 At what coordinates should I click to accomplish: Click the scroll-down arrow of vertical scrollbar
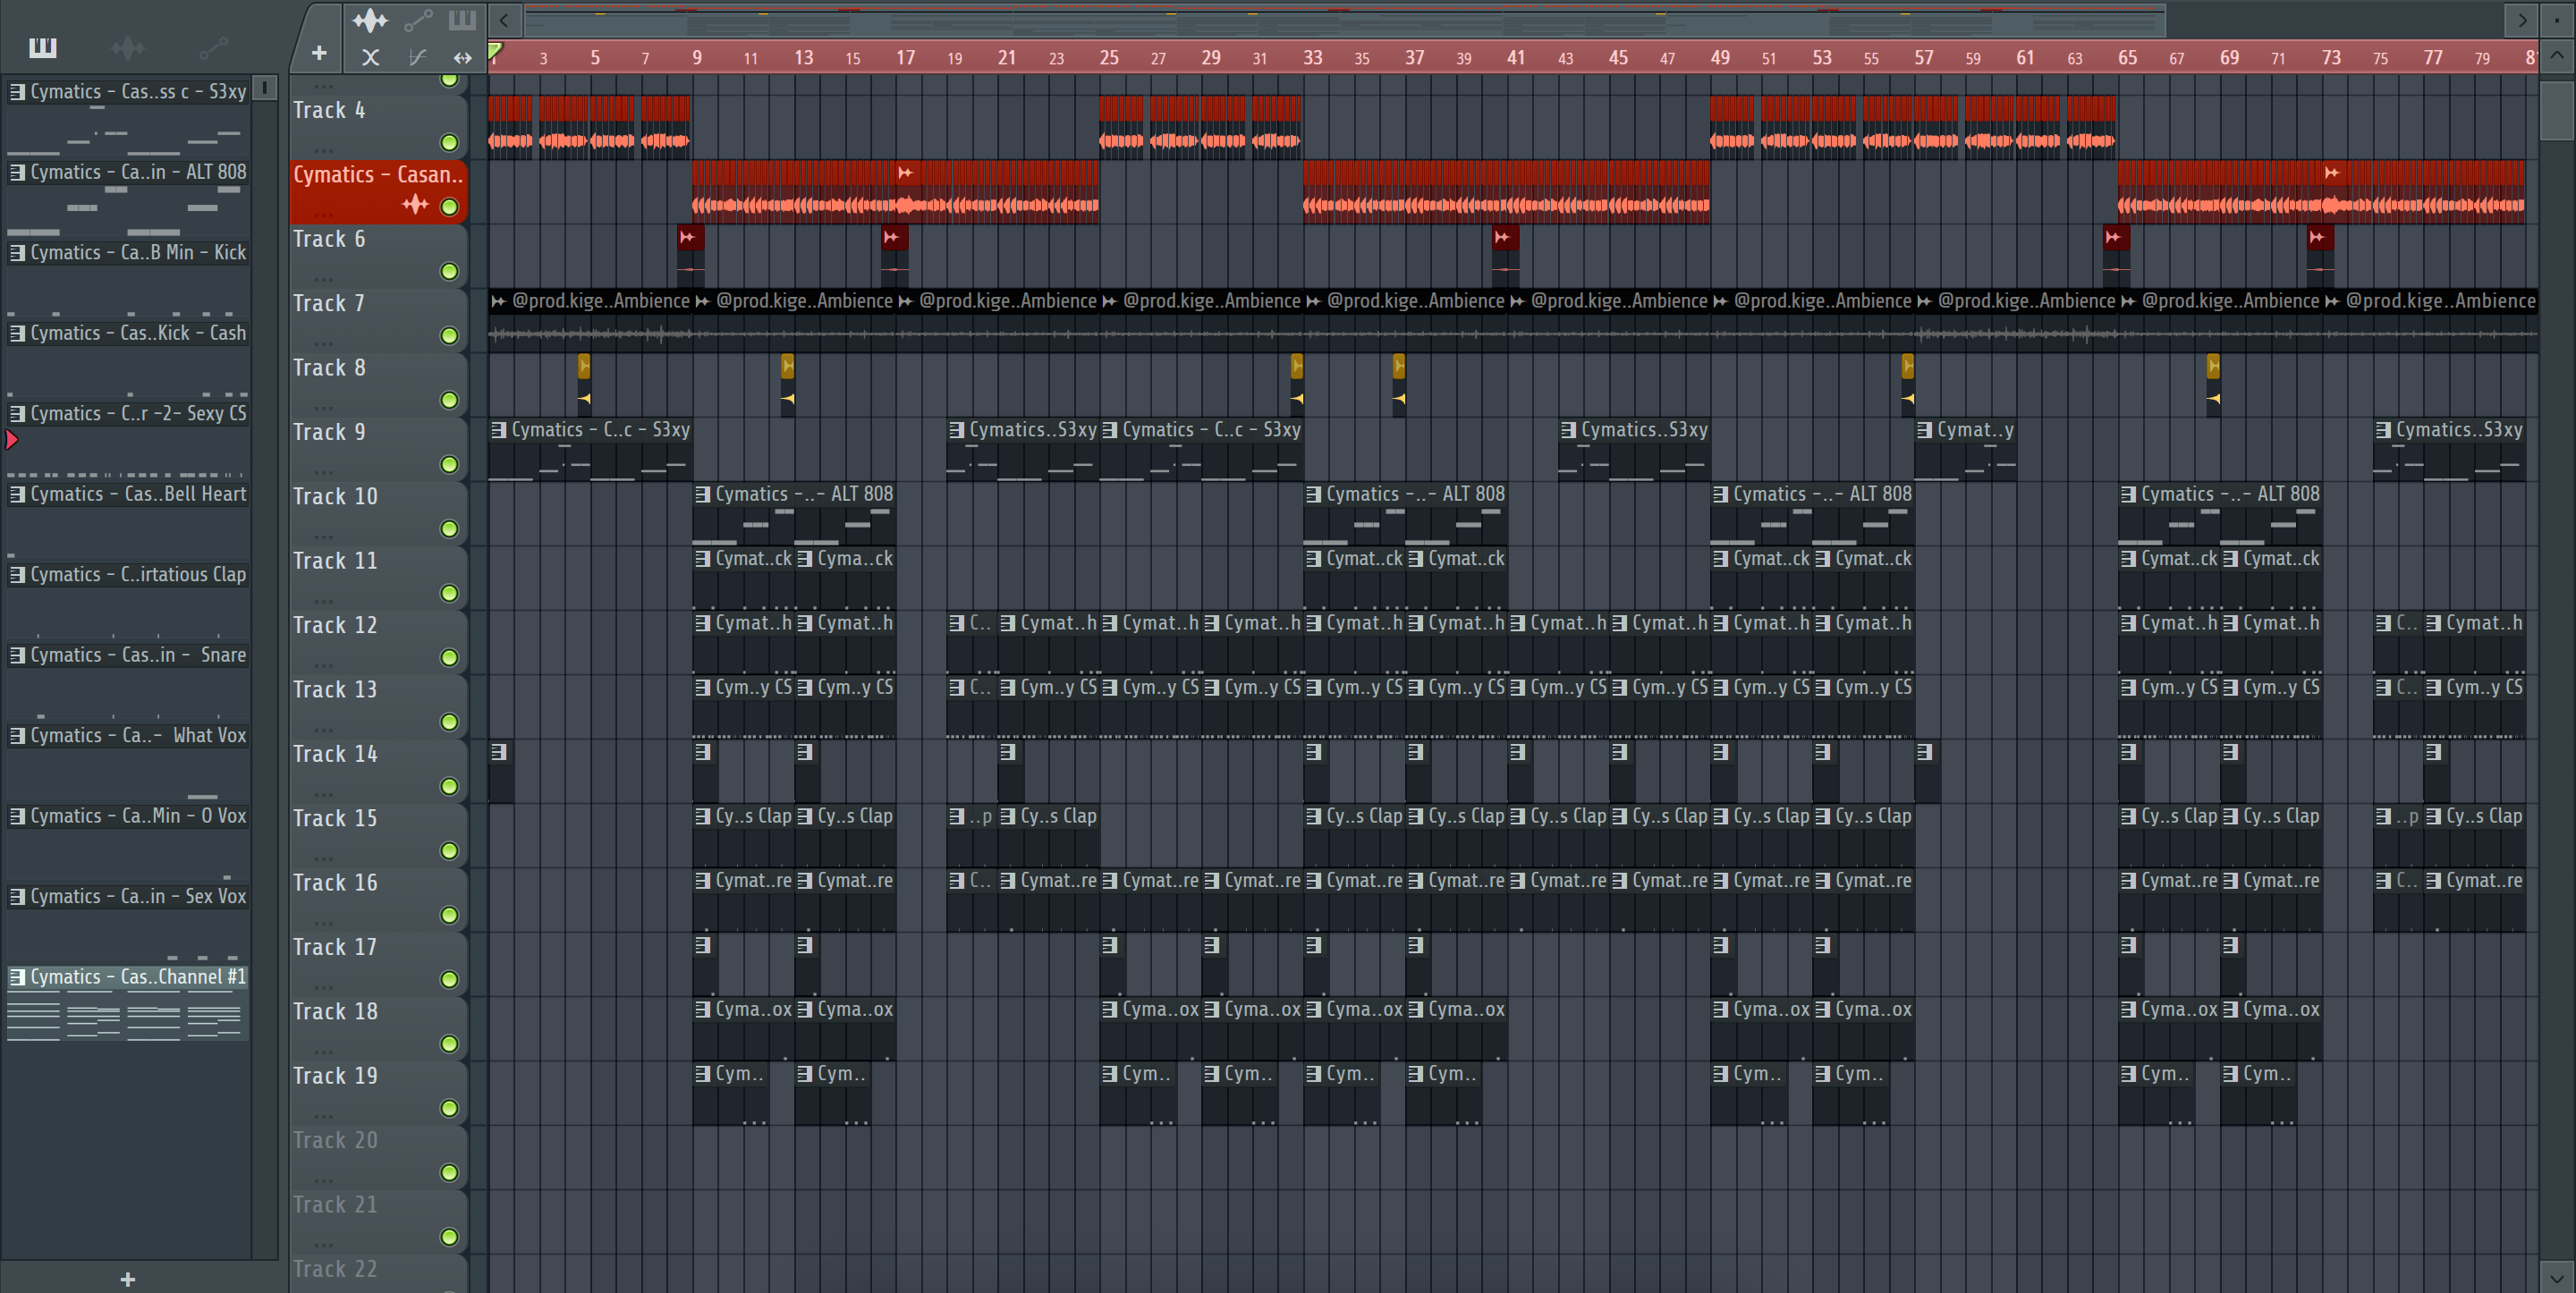click(x=2556, y=1277)
